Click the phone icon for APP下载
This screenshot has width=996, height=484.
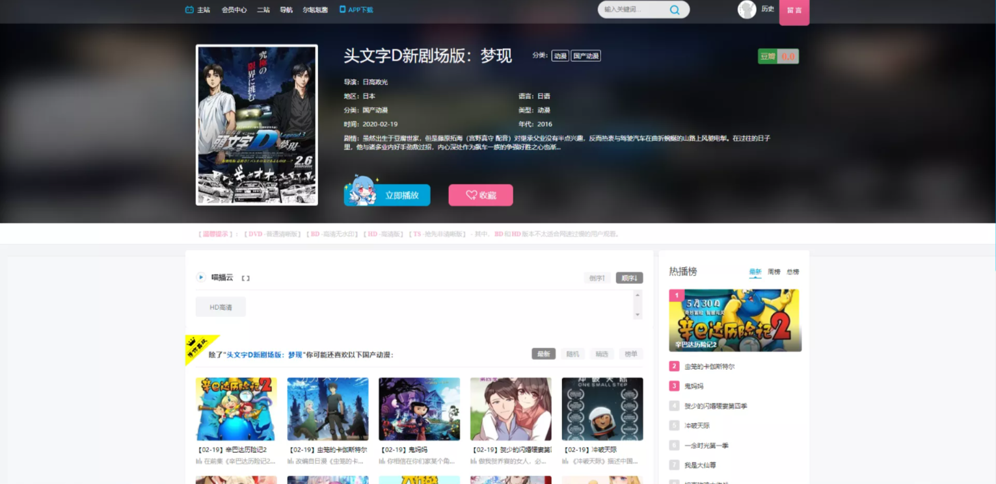(342, 10)
